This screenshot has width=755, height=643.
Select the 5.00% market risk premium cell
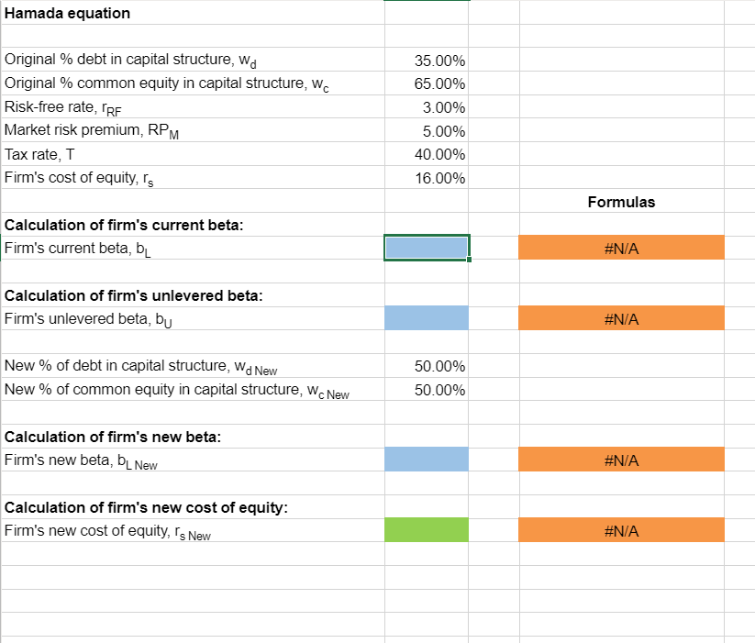click(426, 130)
